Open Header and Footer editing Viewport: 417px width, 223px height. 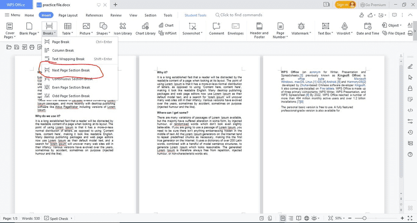coord(259,30)
